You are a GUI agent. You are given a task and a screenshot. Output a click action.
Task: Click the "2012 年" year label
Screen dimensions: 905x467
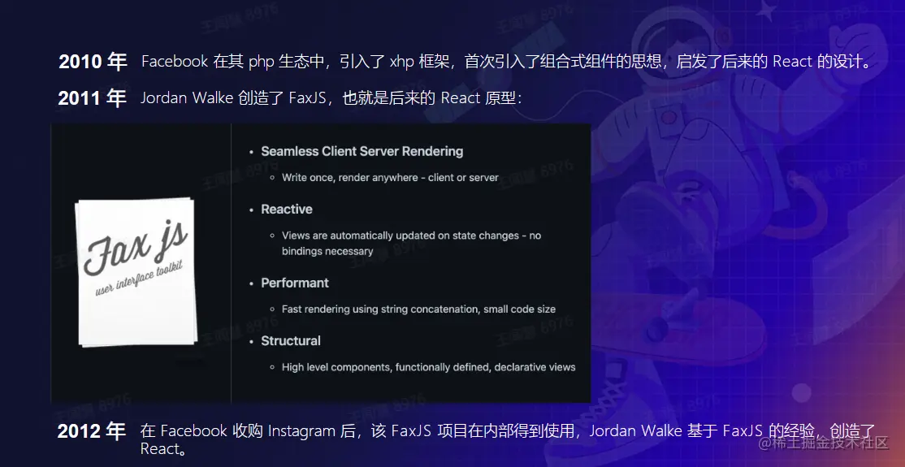[x=91, y=431]
